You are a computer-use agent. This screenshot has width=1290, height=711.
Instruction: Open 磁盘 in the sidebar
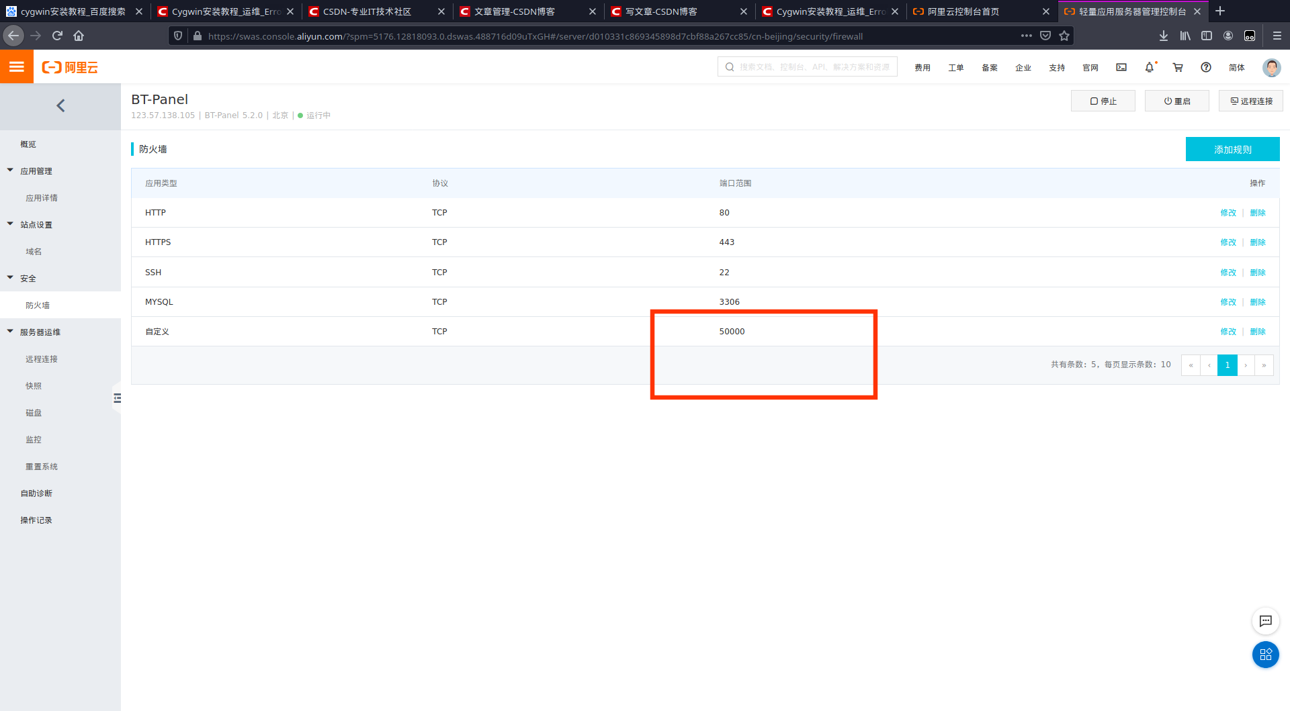tap(34, 413)
